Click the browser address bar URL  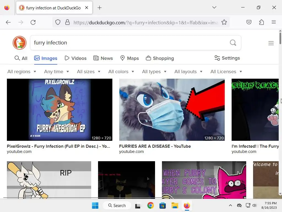coord(146,23)
